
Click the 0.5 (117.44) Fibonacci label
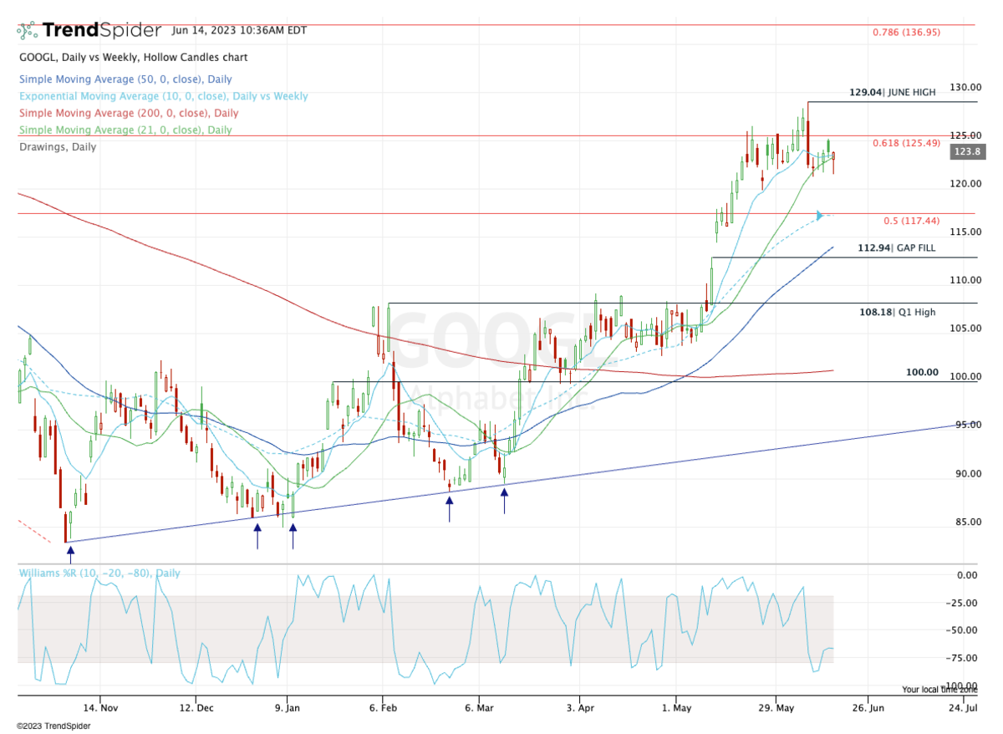pos(914,221)
